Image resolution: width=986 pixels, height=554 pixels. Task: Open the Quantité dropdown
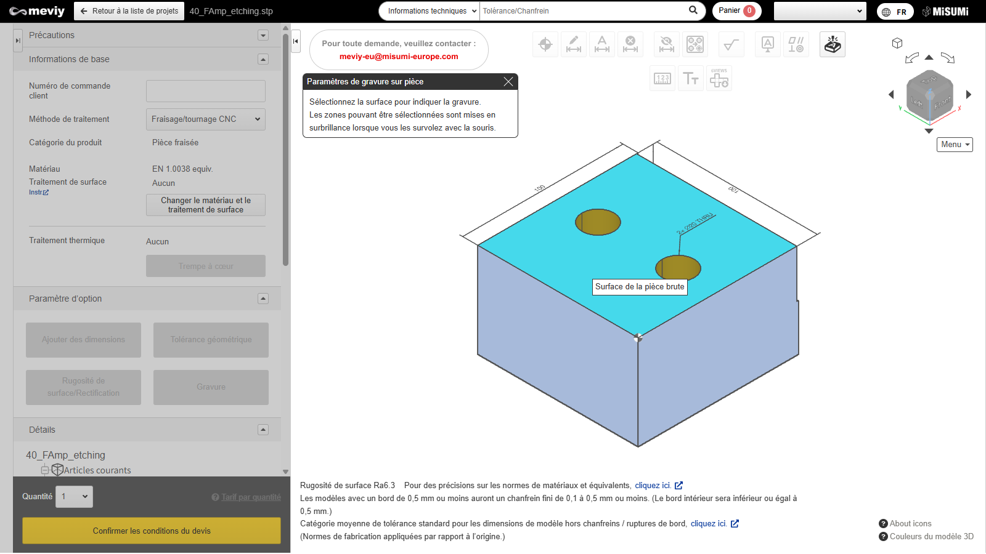(75, 497)
